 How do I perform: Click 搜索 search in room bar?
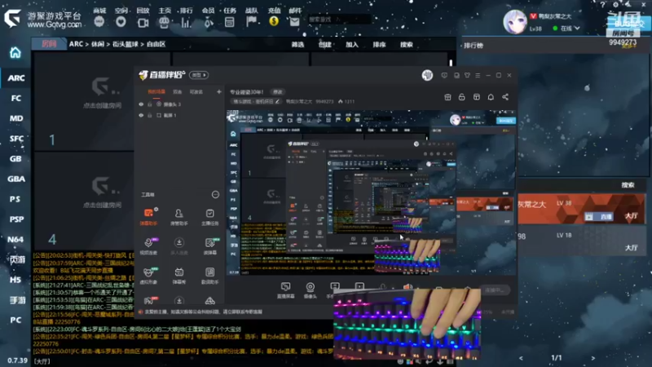tap(406, 45)
